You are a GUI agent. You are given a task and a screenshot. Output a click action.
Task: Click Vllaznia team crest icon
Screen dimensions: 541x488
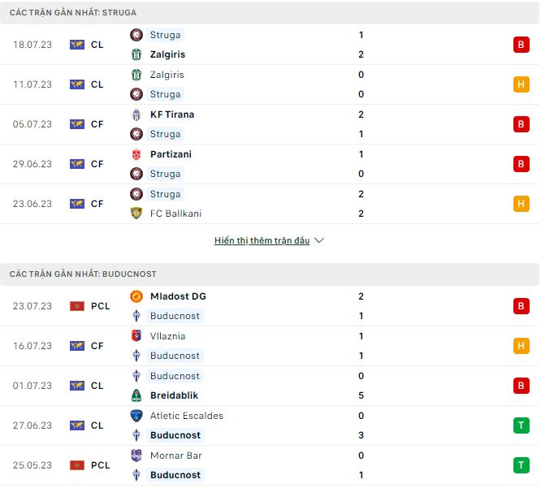coord(136,336)
